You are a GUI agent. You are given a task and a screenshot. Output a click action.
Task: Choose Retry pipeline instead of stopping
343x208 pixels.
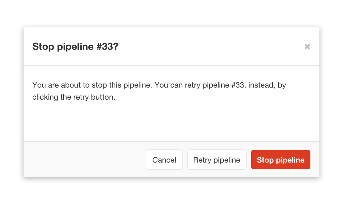click(x=217, y=160)
